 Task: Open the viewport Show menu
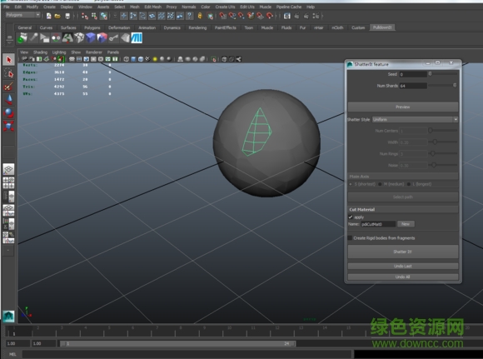[x=76, y=52]
